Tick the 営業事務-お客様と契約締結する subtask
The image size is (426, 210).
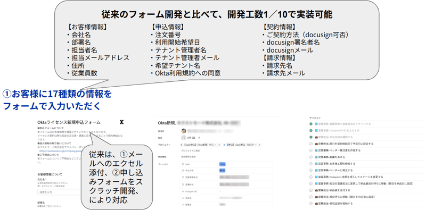(x=311, y=164)
